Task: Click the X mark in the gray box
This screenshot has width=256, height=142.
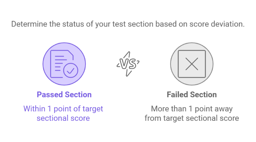Action: click(192, 64)
